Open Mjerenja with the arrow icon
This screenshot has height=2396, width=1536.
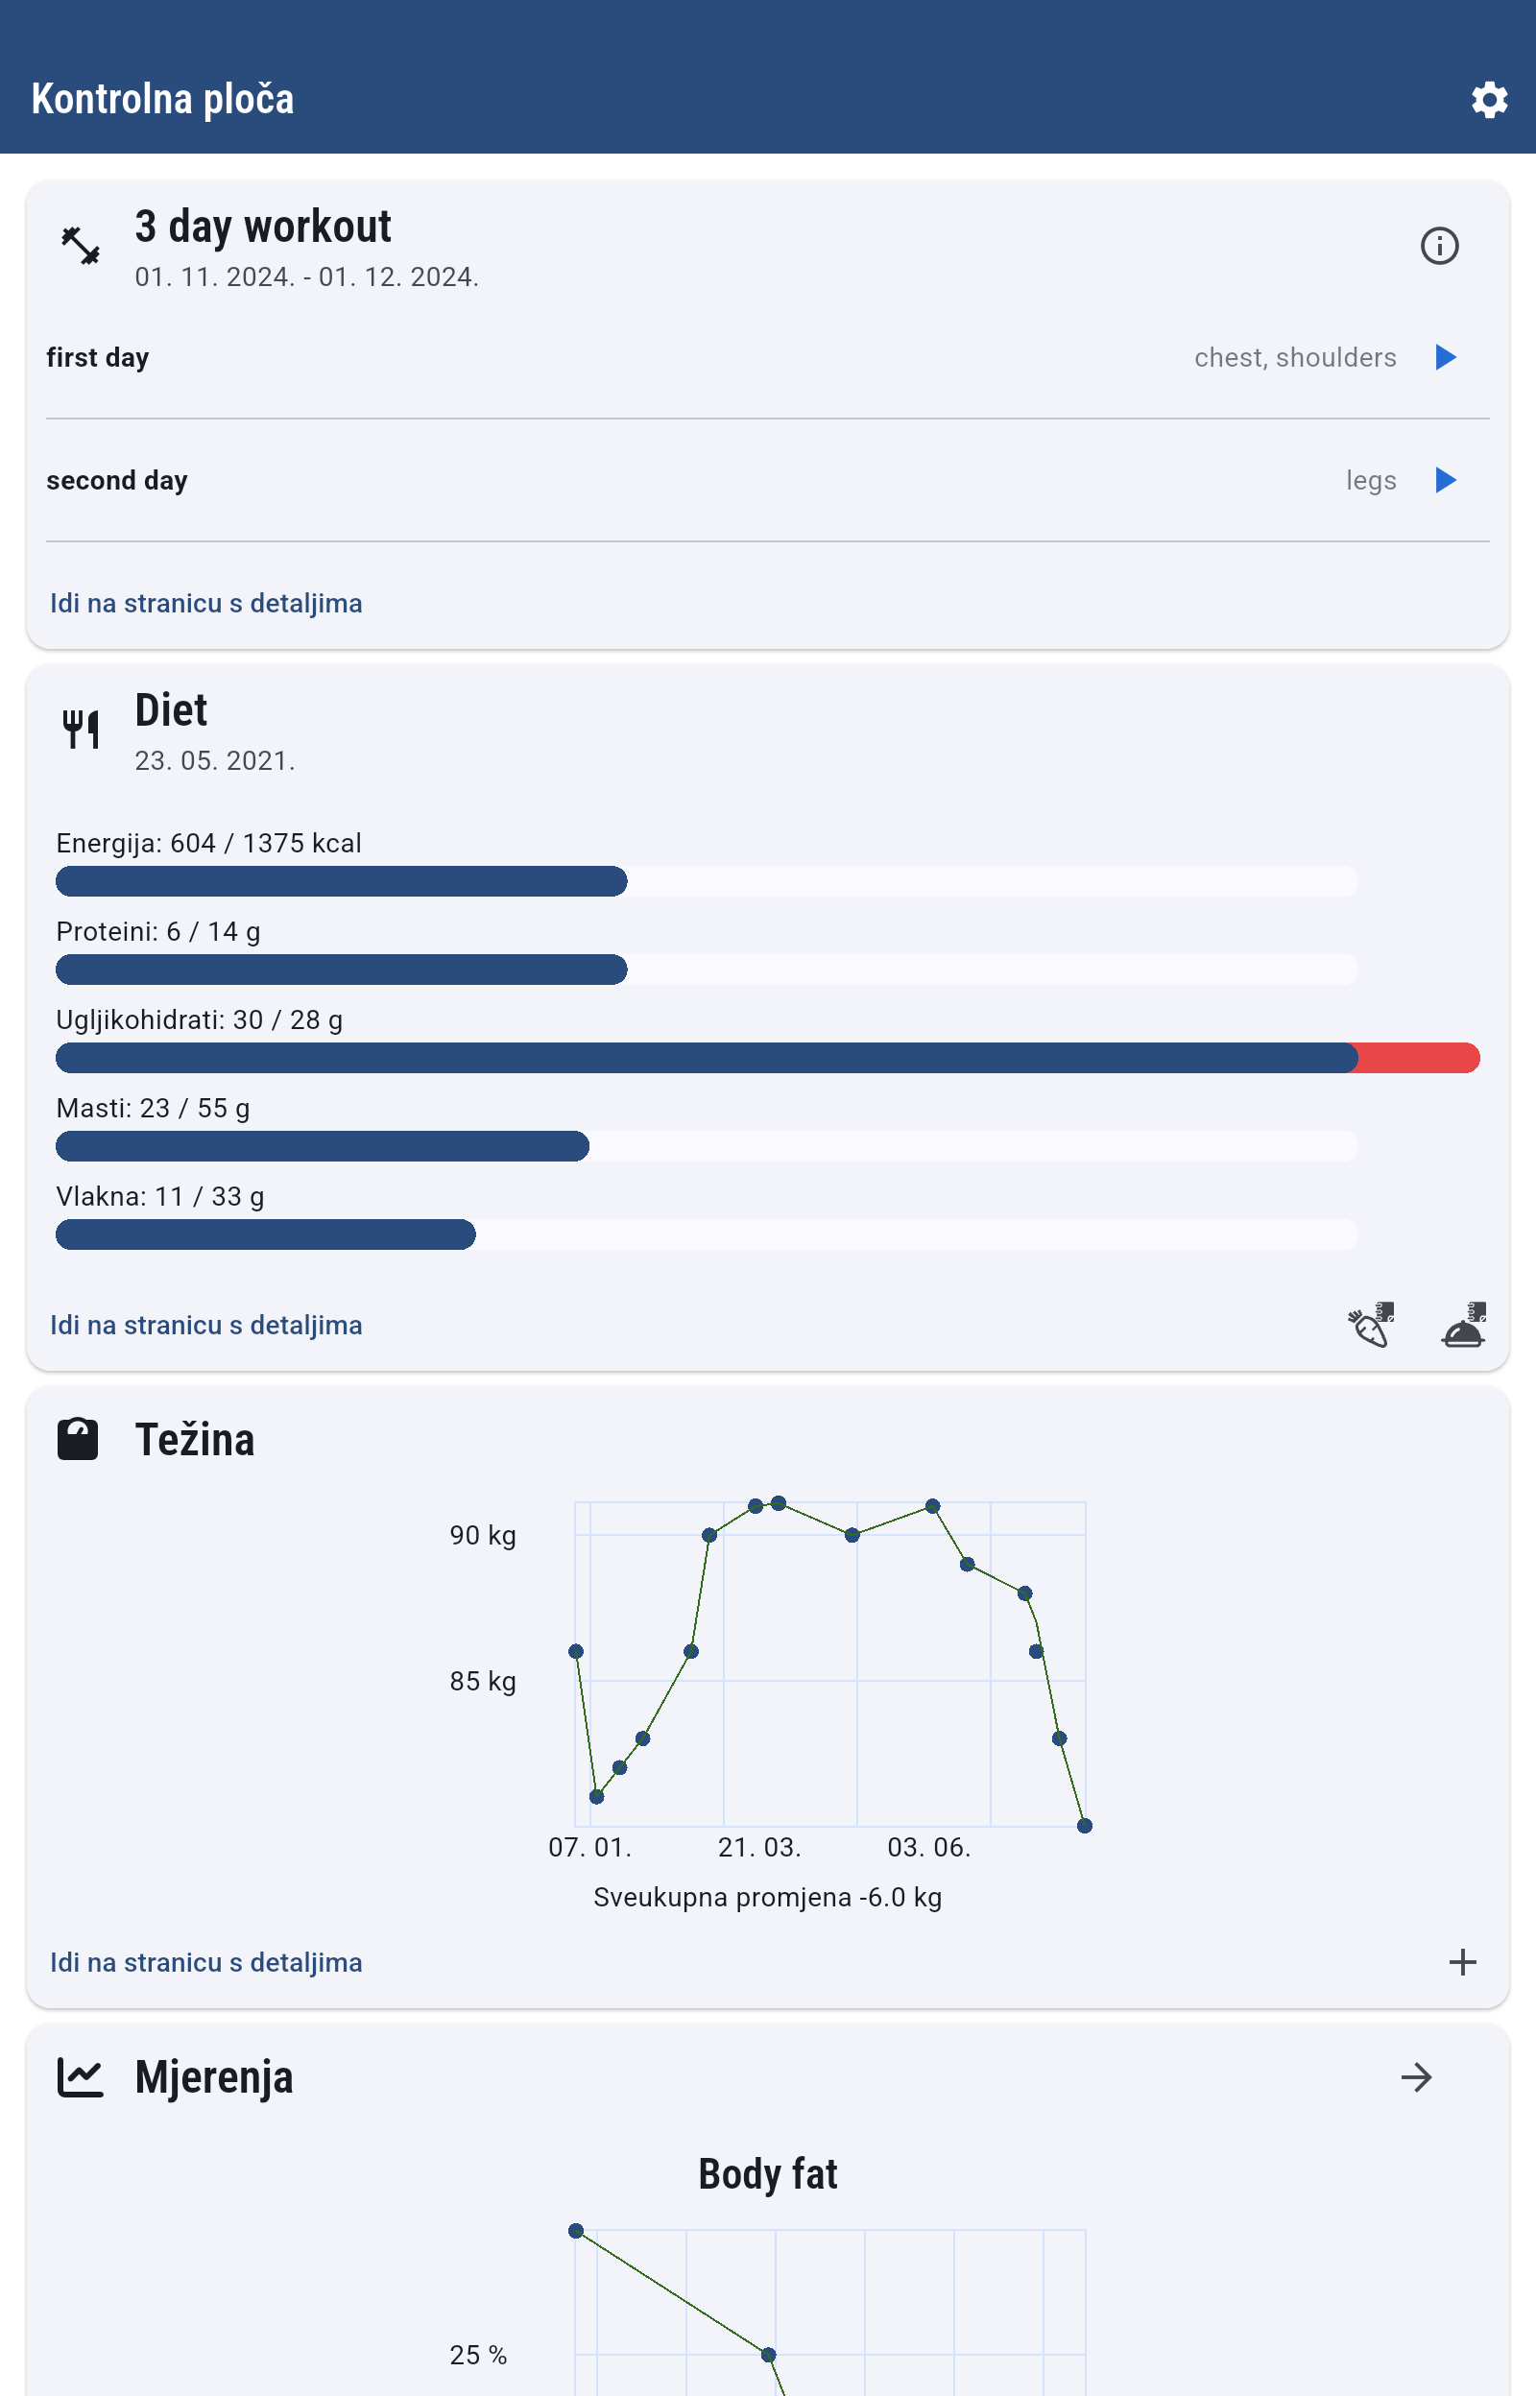(x=1415, y=2078)
